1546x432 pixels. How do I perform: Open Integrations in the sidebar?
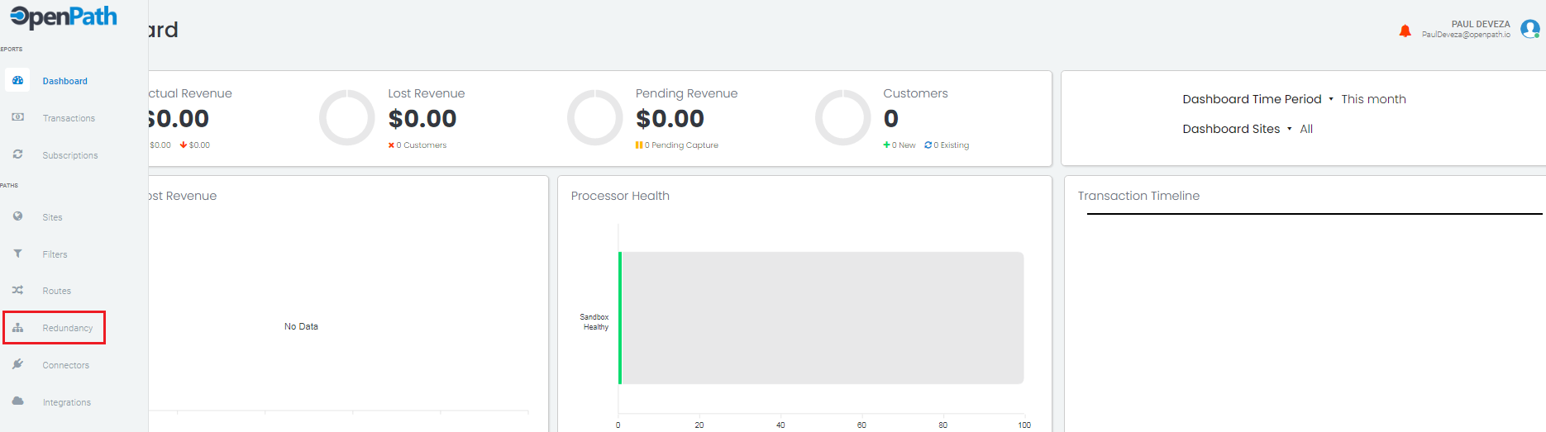point(67,402)
